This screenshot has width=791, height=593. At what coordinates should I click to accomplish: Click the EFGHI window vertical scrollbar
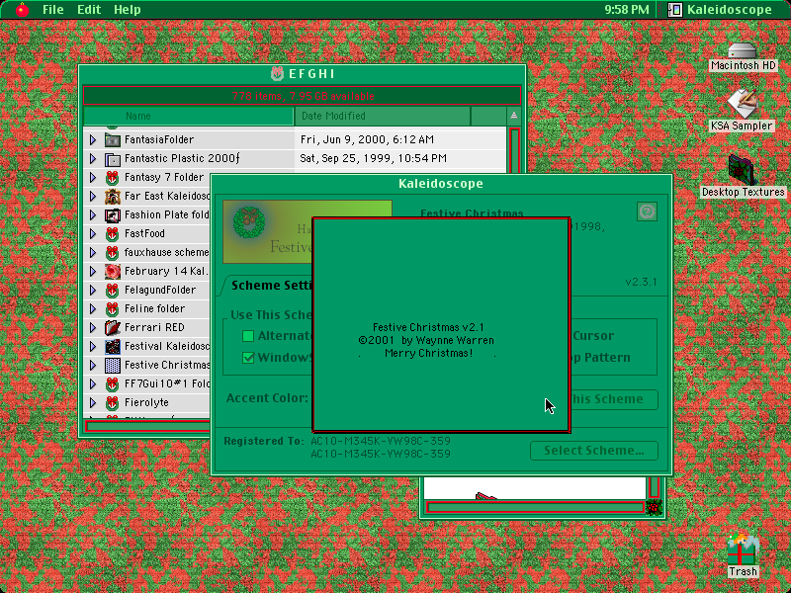click(x=514, y=150)
